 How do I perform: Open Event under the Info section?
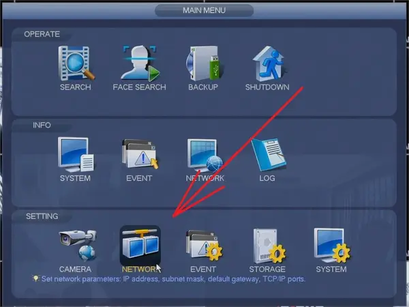pyautogui.click(x=140, y=155)
